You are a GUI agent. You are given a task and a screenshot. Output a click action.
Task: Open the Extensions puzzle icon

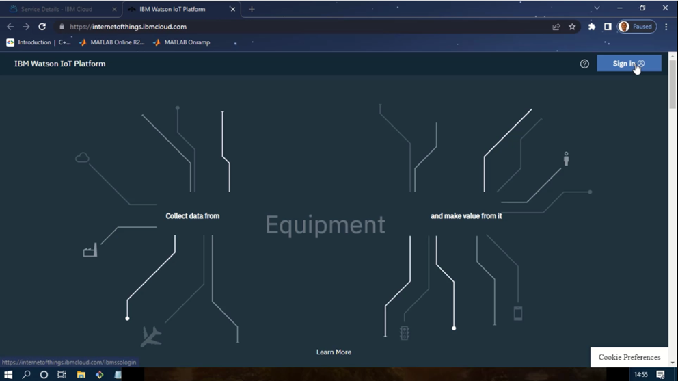591,27
